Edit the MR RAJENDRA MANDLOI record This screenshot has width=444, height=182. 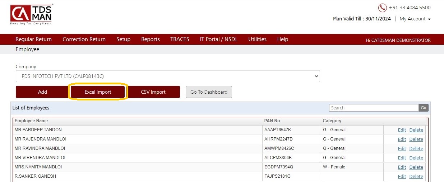point(402,139)
